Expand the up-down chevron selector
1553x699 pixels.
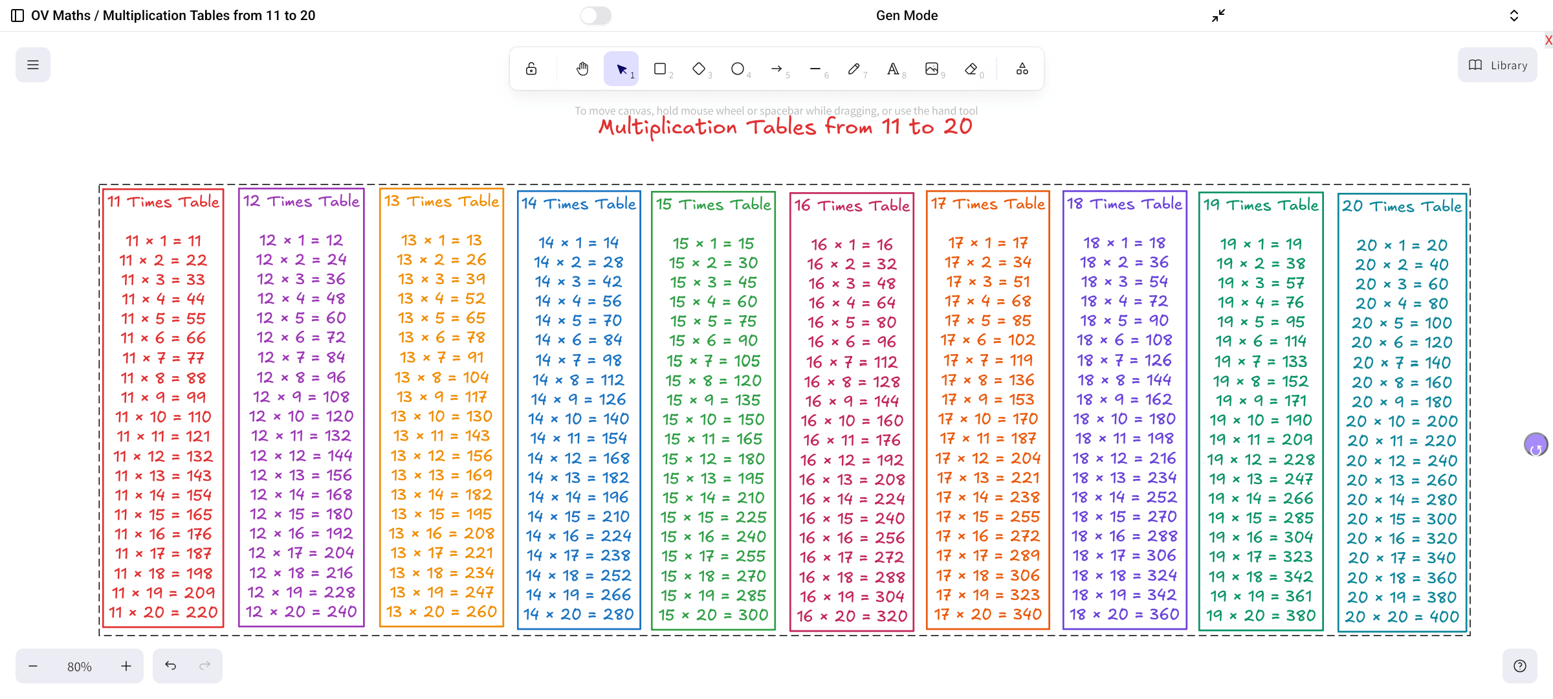click(1514, 16)
